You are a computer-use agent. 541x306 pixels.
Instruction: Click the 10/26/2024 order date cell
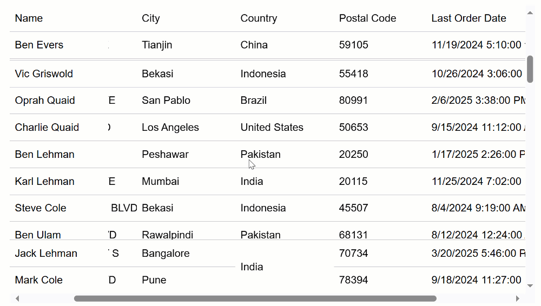click(477, 74)
